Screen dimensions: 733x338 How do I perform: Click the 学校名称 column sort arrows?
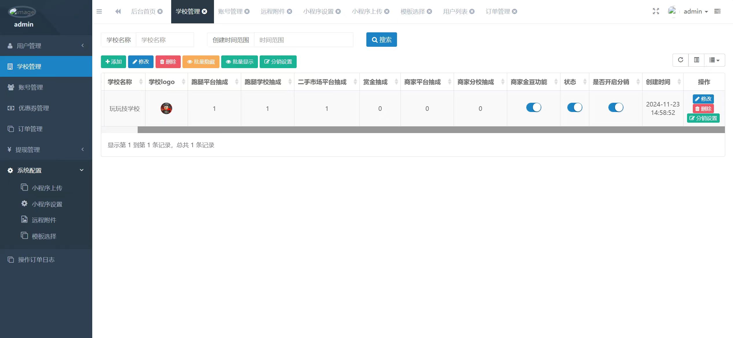(141, 82)
